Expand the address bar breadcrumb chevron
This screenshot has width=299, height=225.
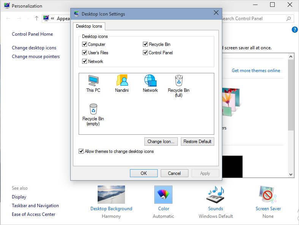[52, 19]
